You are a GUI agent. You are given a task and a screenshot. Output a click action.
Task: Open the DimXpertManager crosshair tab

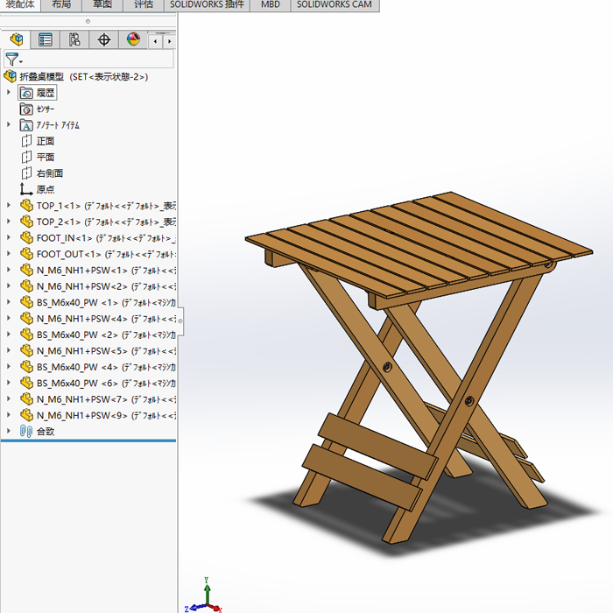coord(103,39)
